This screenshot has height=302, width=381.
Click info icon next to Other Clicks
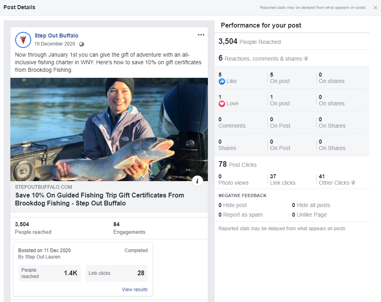[353, 182]
